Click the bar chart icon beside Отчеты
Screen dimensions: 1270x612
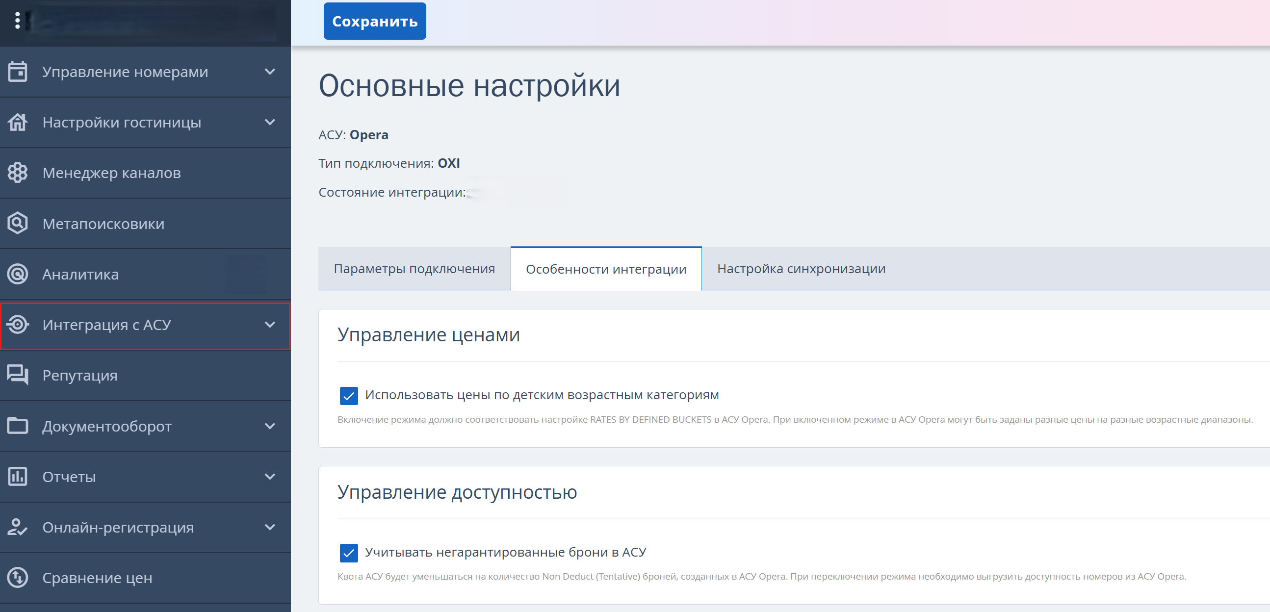18,477
